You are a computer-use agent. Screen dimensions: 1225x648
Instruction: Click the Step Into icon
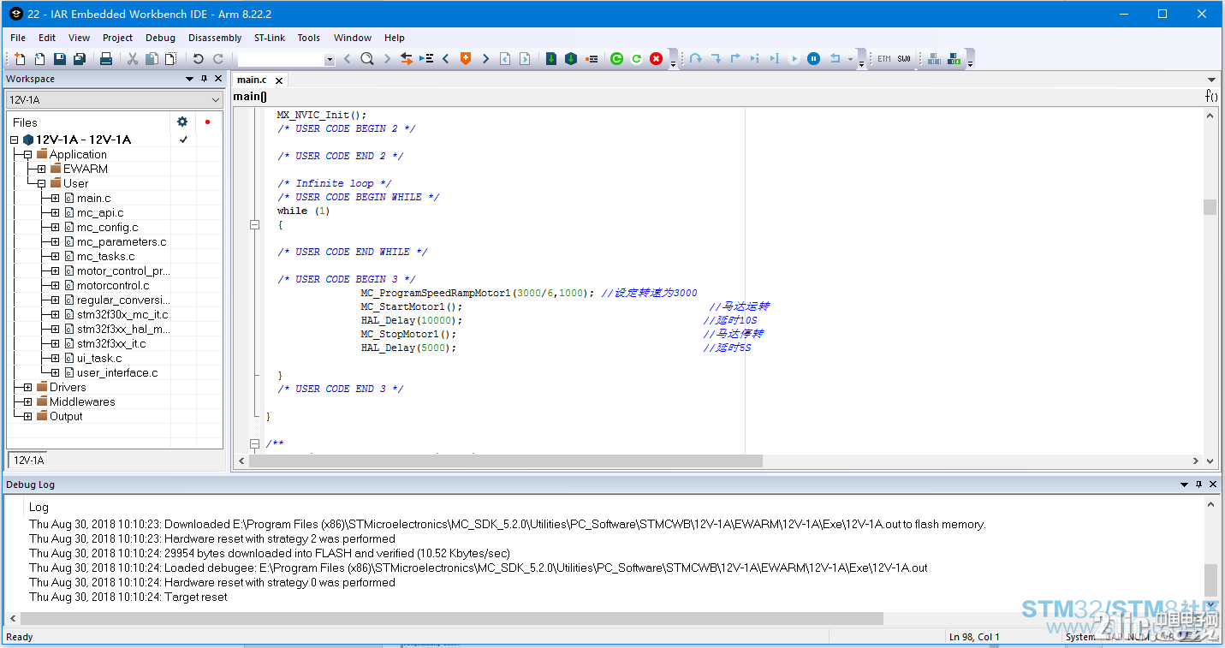point(716,59)
